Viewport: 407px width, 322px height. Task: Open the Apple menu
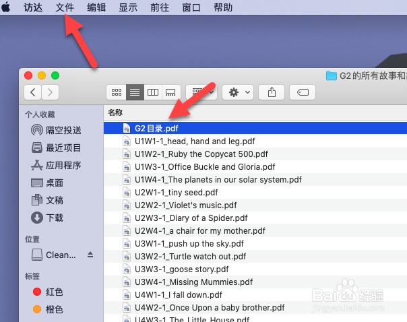[5, 7]
